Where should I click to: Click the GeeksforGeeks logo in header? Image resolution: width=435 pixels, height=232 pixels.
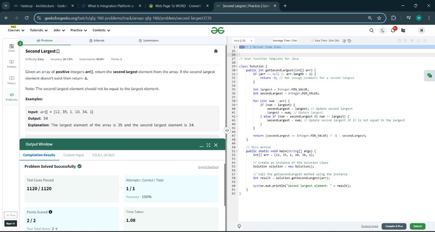[217, 30]
